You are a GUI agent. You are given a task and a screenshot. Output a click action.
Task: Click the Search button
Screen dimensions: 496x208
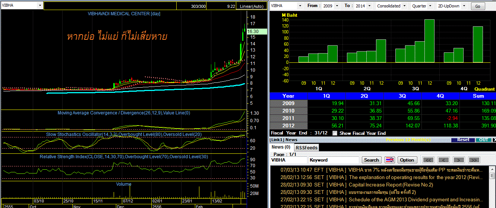[371, 160]
